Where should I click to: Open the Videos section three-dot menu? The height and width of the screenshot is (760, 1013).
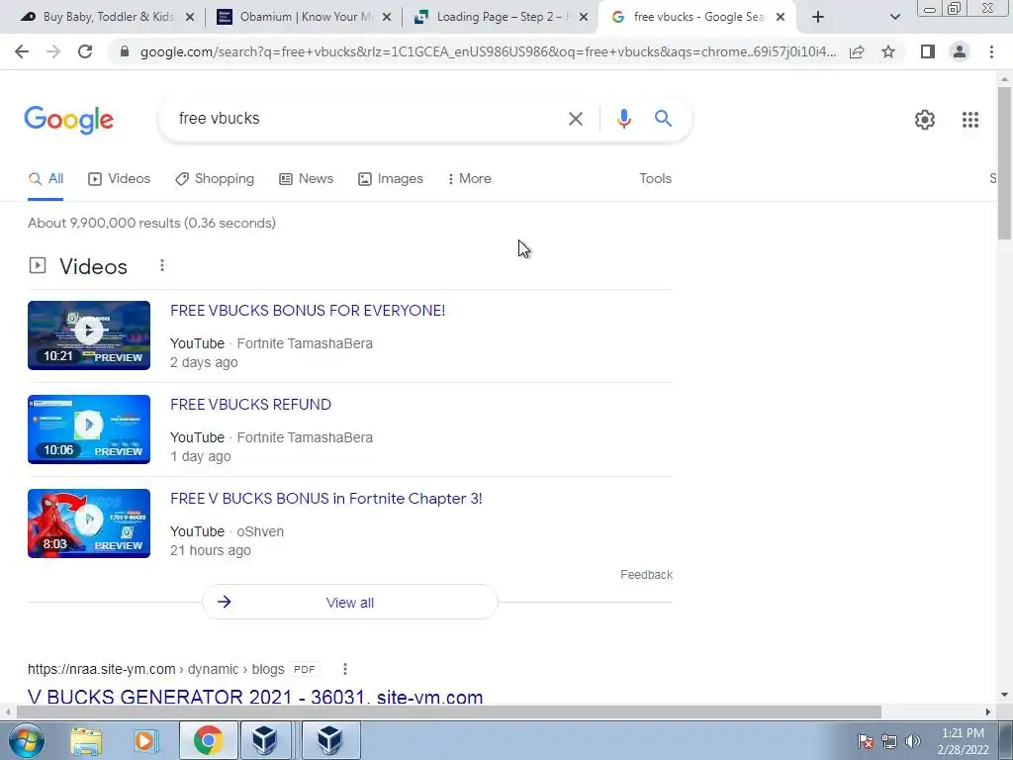click(162, 265)
